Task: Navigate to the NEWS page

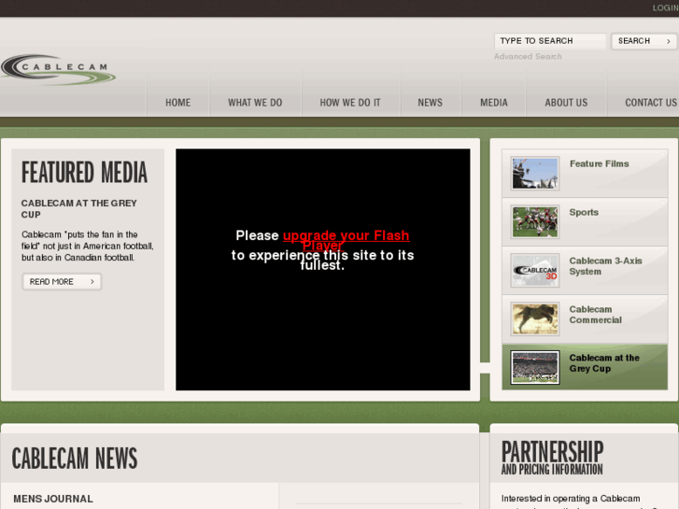Action: pos(430,103)
